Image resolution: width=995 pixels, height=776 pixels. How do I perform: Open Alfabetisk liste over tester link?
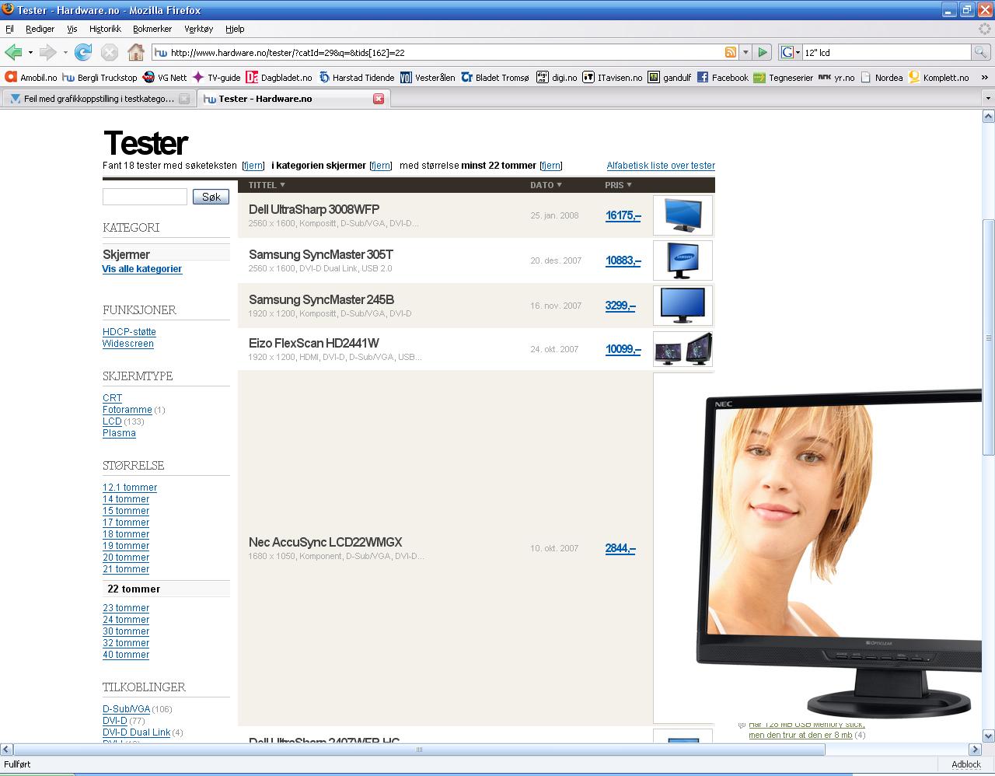pyautogui.click(x=661, y=166)
